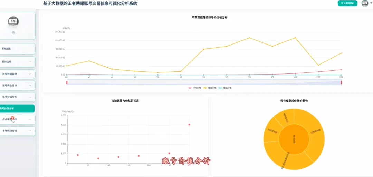Click the 90,000 元 y-axis label

click(61, 49)
